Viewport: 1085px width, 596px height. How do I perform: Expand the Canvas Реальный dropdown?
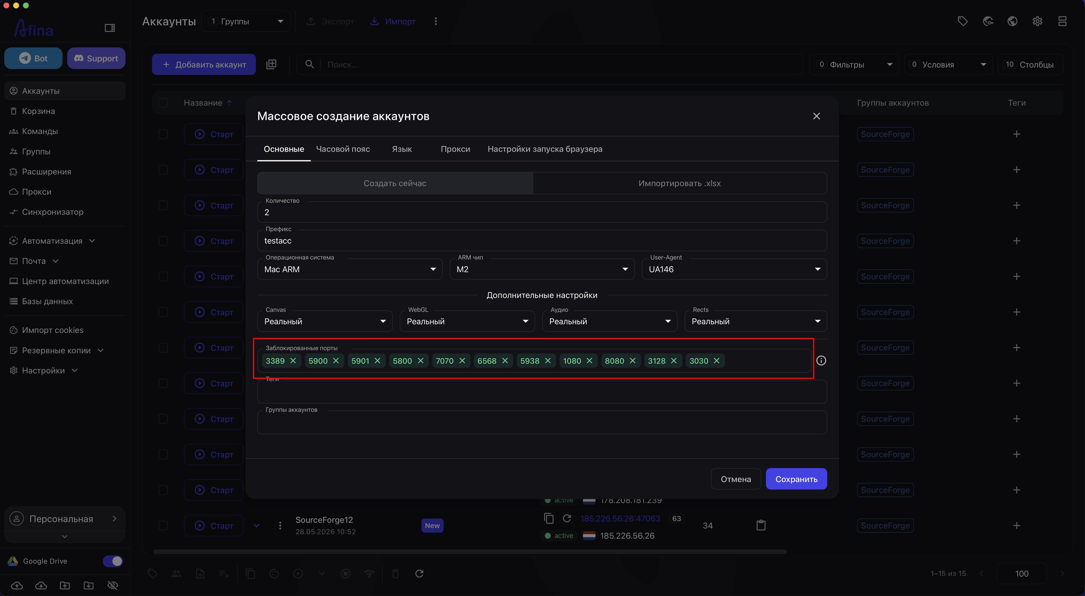tap(325, 322)
